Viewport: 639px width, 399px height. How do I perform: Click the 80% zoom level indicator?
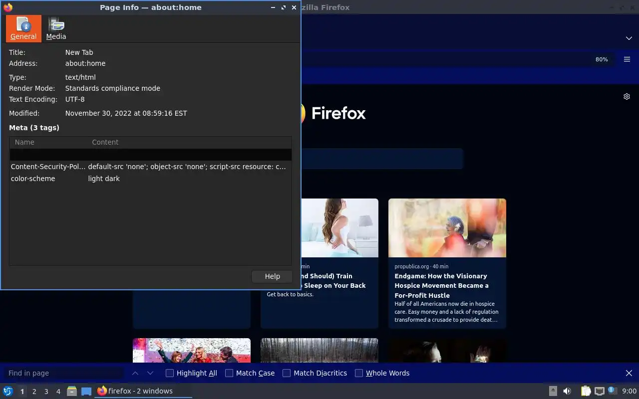(x=602, y=59)
